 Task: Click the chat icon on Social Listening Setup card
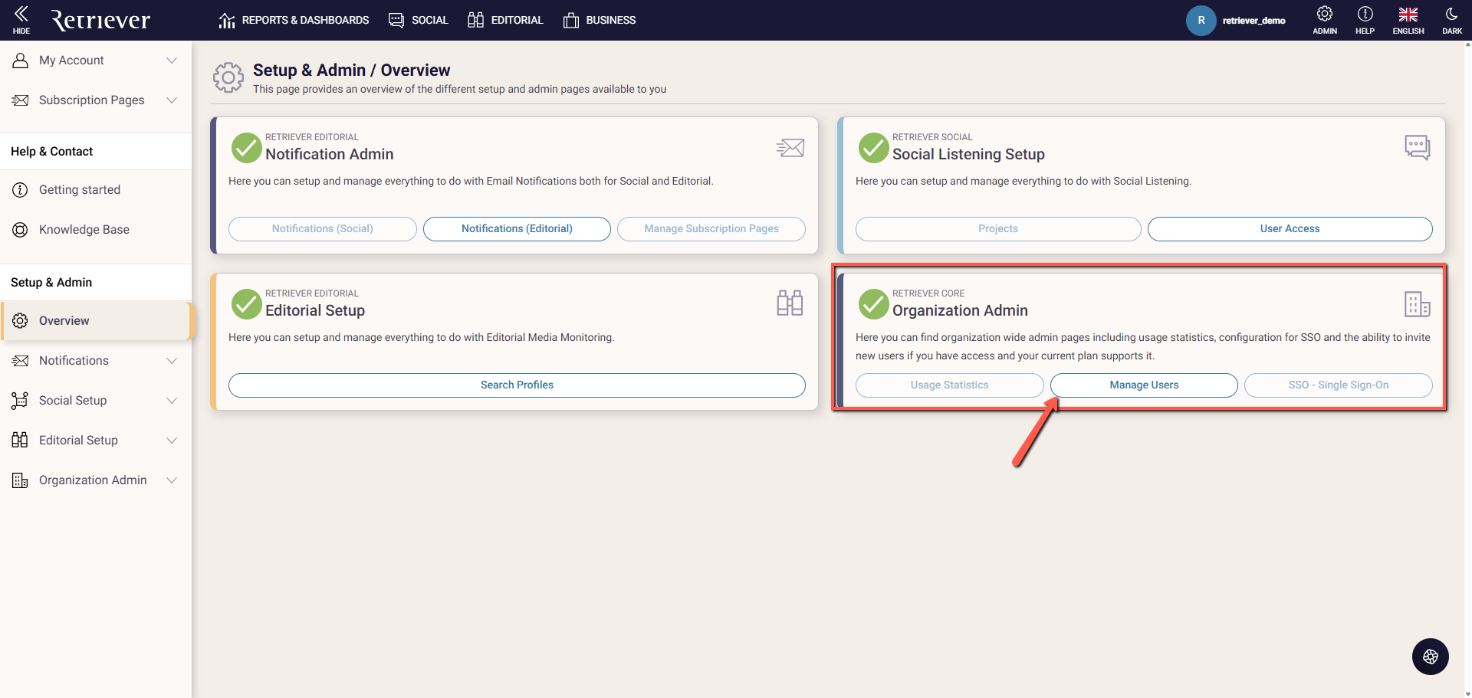1417,147
